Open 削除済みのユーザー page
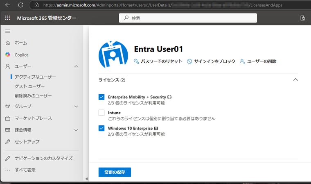Viewport: 311px width, 184px height. click(x=33, y=96)
